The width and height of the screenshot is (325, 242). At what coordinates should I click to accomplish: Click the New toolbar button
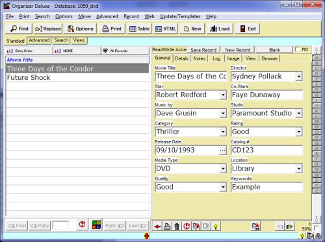pyautogui.click(x=192, y=29)
